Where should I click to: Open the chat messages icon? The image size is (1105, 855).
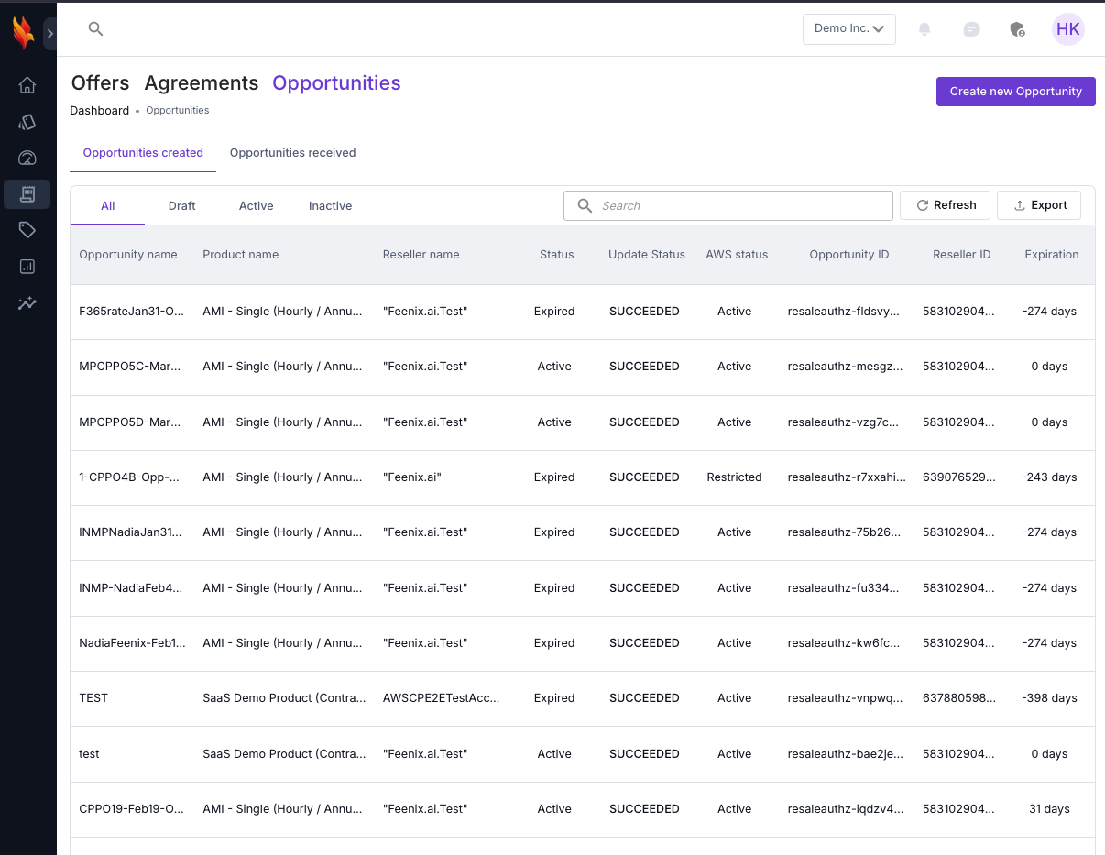971,29
